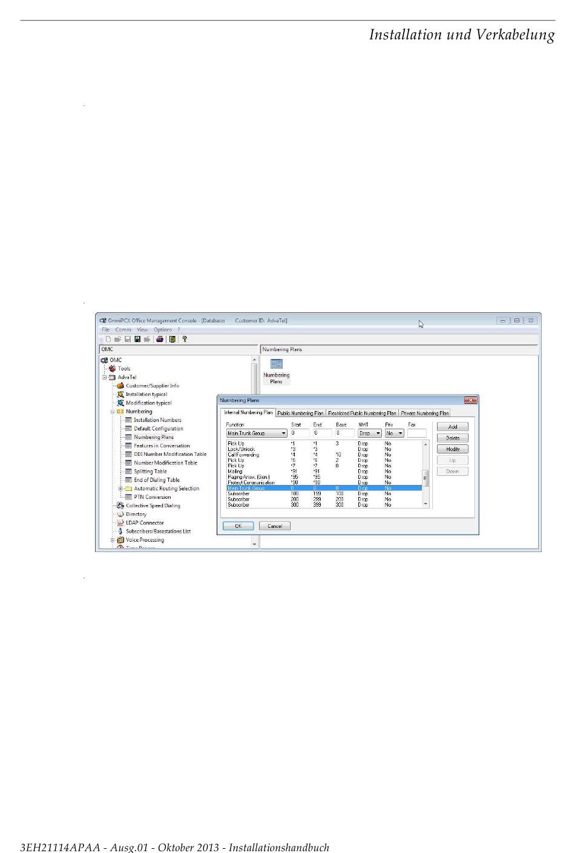Click the question mark Help toolbar icon
Screen dimensions: 575x853
[x=185, y=339]
